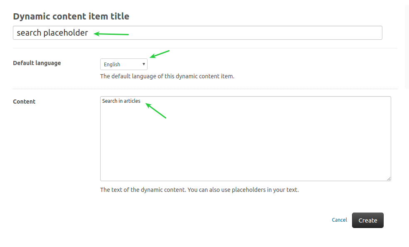Click the default language help text
Viewport: 409px width, 247px height.
(x=167, y=76)
